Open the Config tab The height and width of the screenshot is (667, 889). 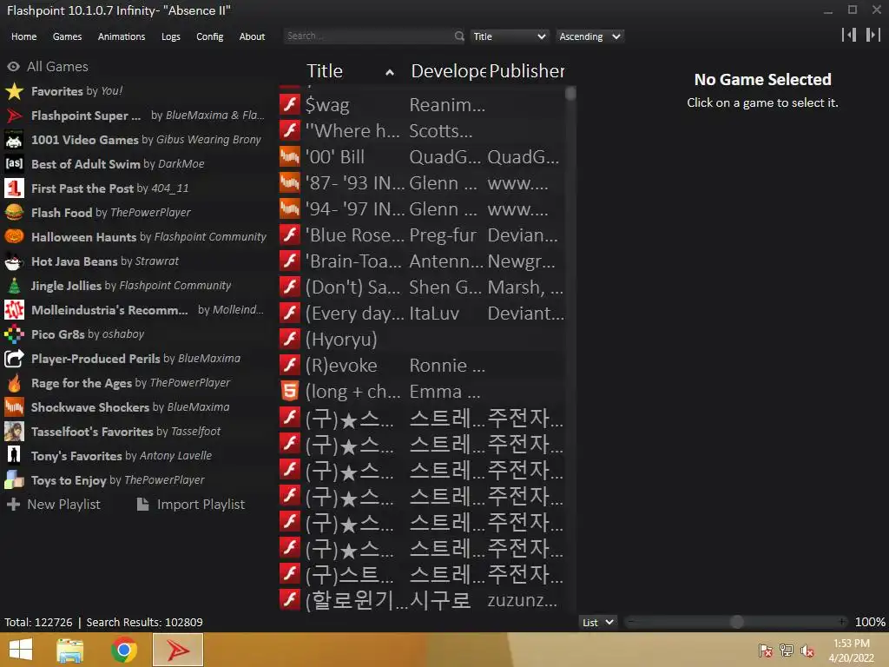210,36
